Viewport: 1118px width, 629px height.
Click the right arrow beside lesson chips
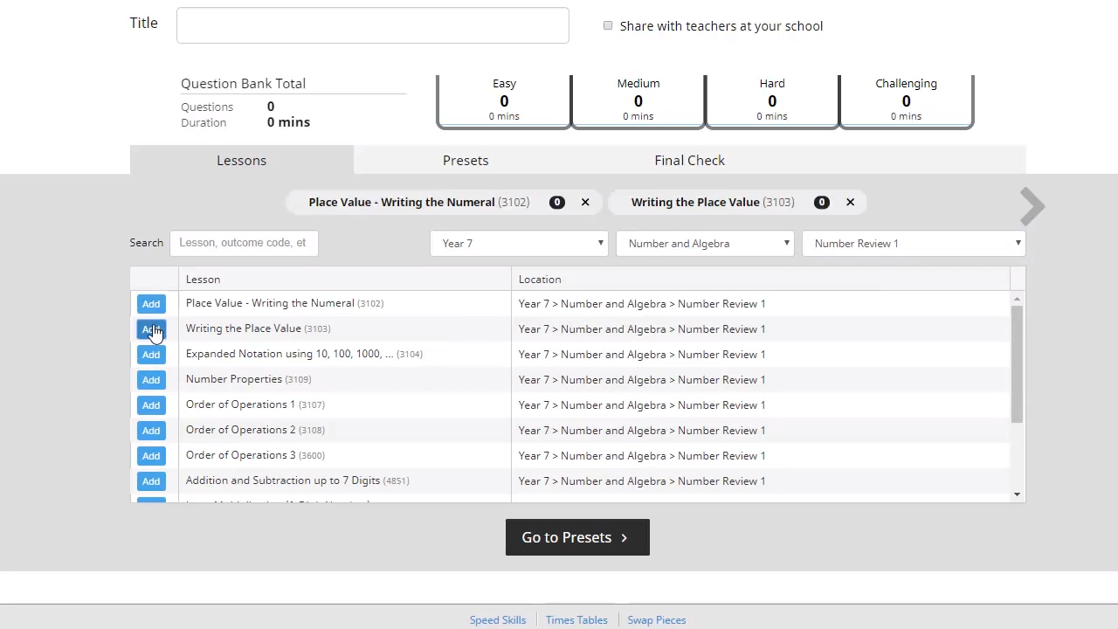[1032, 207]
